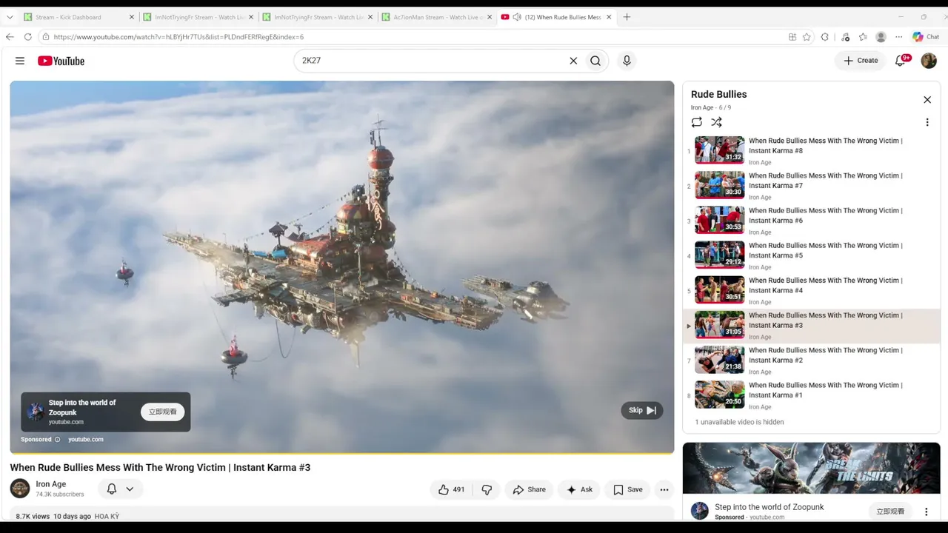The image size is (948, 533).
Task: Click the HOA KỲ hashtag text
Action: pyautogui.click(x=107, y=516)
